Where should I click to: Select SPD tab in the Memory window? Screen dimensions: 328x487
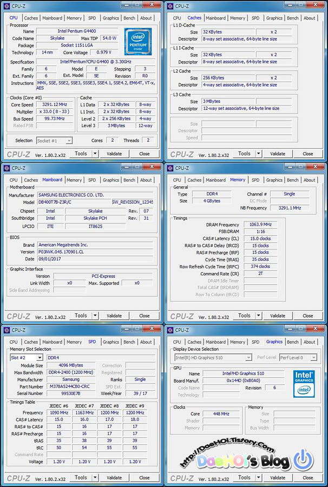click(x=255, y=180)
